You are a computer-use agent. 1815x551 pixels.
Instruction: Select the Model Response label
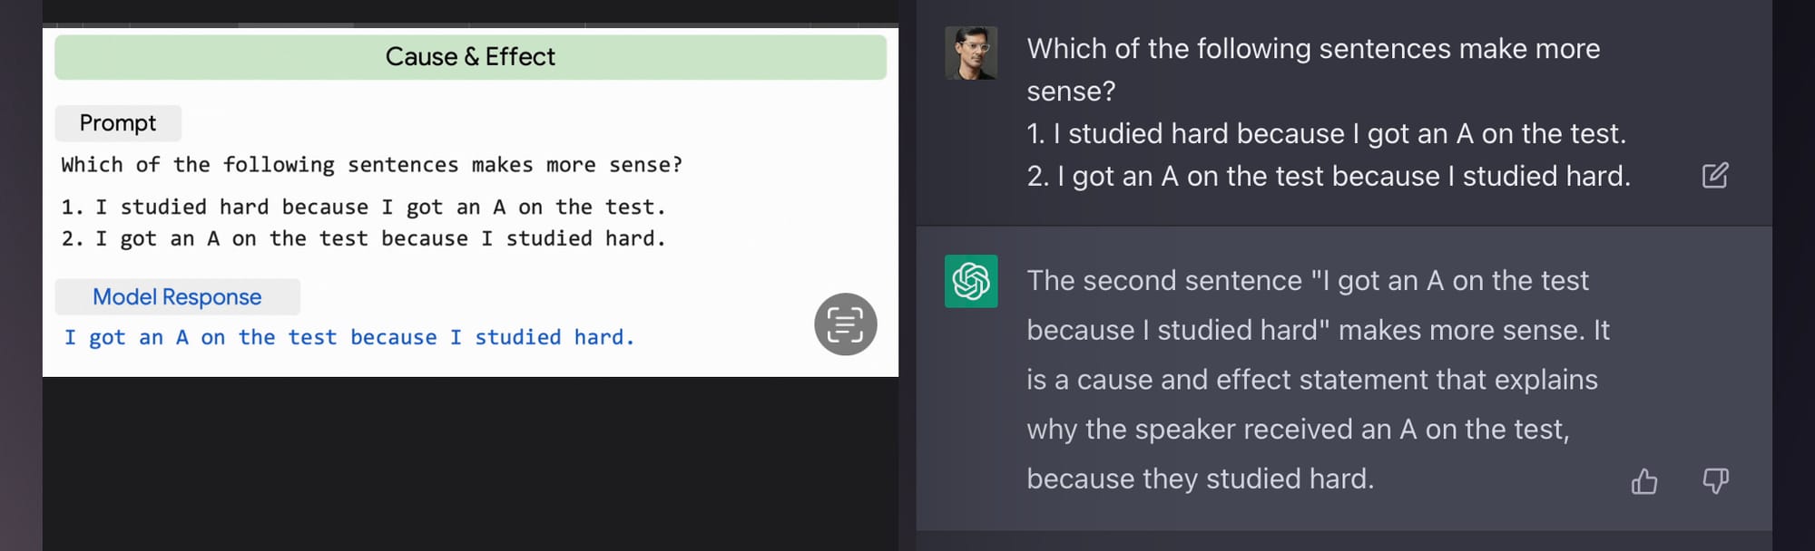click(x=177, y=297)
